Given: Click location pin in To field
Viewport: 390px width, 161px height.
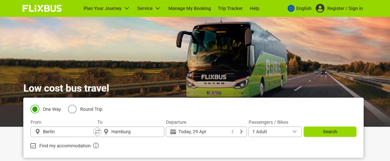Looking at the screenshot, I should click(x=106, y=132).
